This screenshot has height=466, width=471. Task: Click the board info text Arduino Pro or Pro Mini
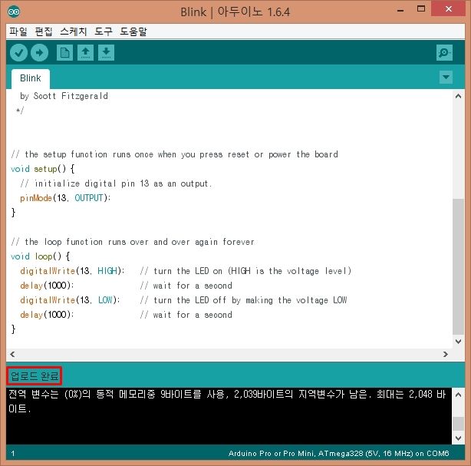(338, 454)
